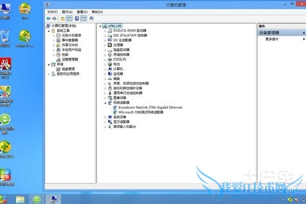This screenshot has height=204, width=306.
Task: Click the 磁盘驱动器 device icon
Action: 110,50
